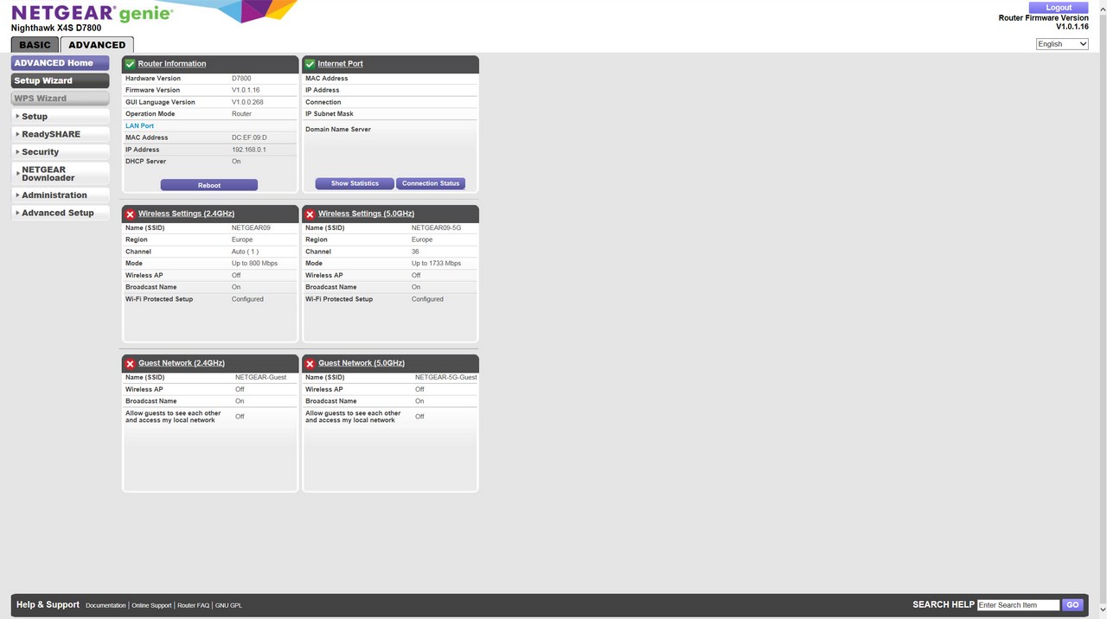Screen dimensions: 1107x619
Task: Click the 5.0GHz channel value 36
Action: tap(416, 252)
